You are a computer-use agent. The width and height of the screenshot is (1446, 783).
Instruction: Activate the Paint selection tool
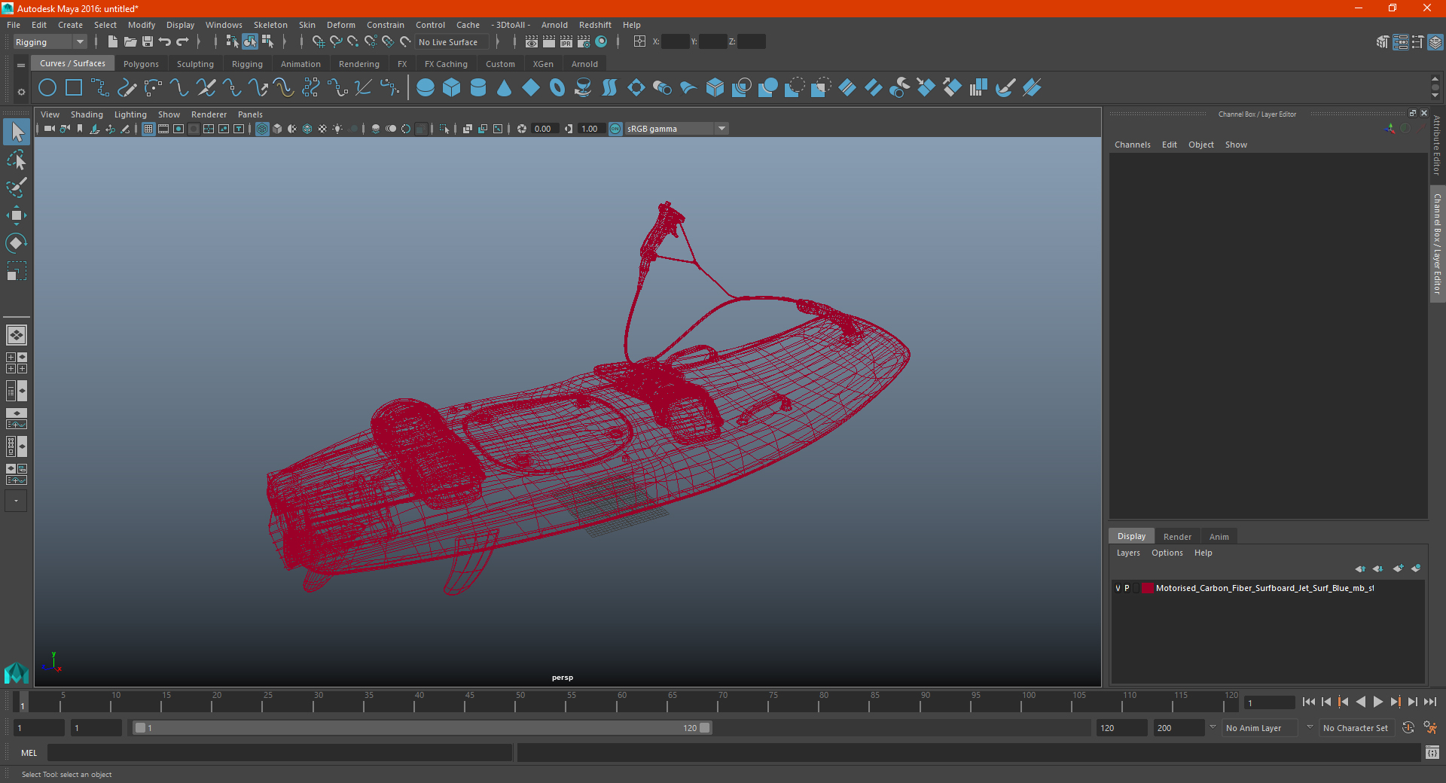tap(16, 187)
